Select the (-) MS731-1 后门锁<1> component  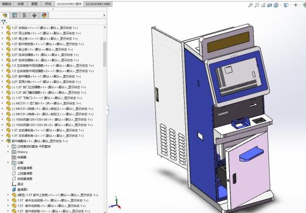(x=46, y=103)
